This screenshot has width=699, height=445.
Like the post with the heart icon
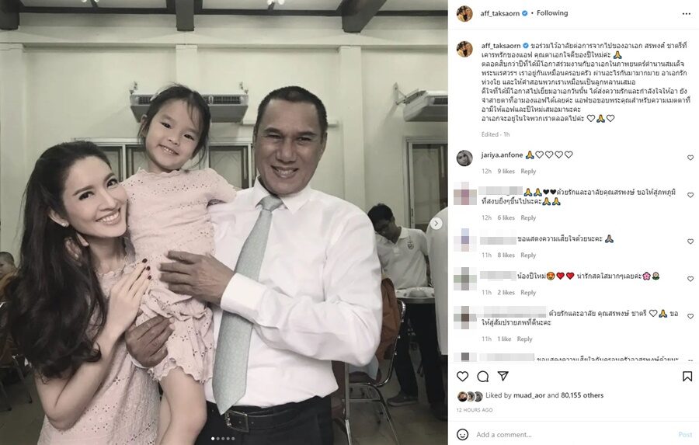coord(463,377)
